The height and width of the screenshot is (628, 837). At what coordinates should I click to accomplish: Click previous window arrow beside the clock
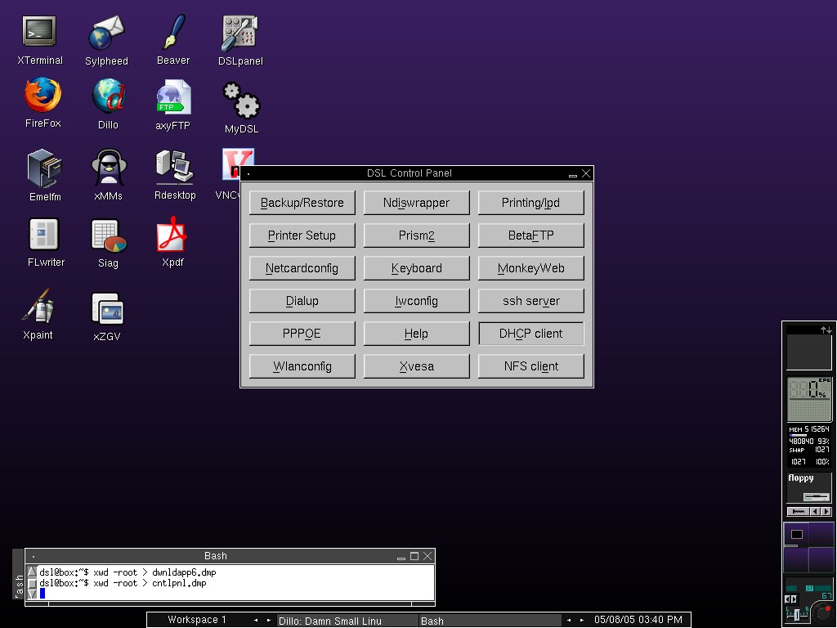click(569, 620)
